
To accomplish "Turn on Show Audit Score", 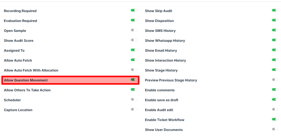I will (134, 40).
